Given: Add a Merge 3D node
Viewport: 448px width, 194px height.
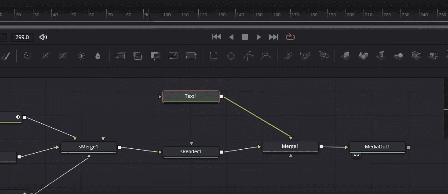Looking at the screenshot, I should [x=398, y=56].
